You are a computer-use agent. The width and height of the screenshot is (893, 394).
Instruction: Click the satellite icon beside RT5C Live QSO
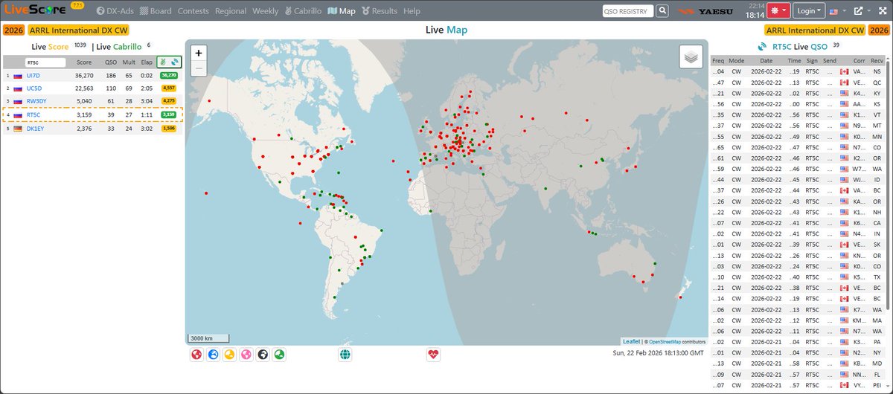(762, 46)
